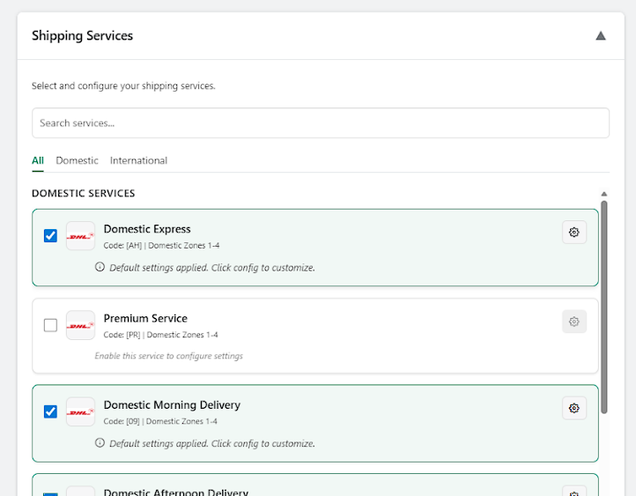Click DHL logo beside Premium Service

(80, 325)
